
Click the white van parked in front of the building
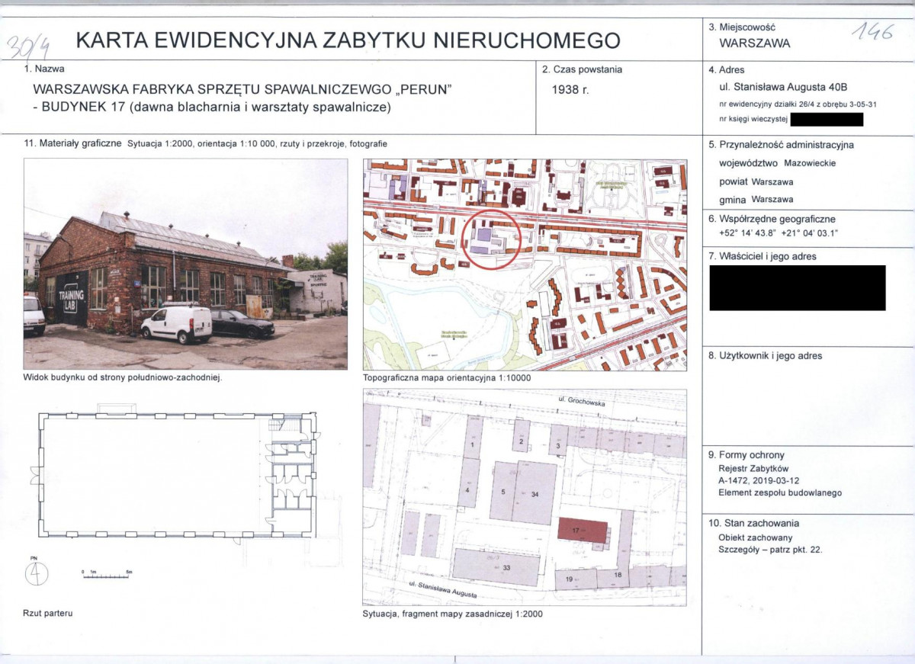pyautogui.click(x=177, y=324)
